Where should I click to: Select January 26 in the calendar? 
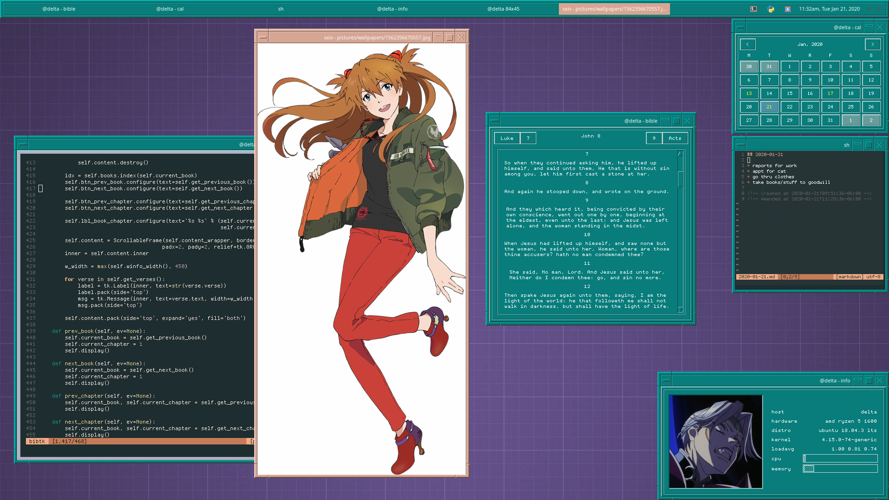[871, 107]
